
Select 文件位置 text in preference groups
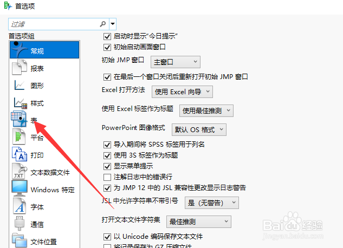[43, 242]
